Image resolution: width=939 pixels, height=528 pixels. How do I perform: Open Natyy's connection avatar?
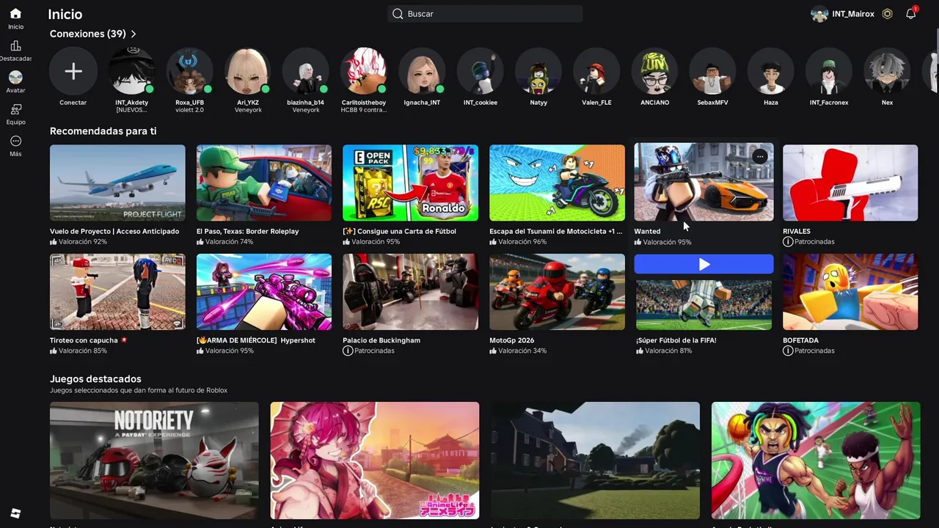pos(538,71)
